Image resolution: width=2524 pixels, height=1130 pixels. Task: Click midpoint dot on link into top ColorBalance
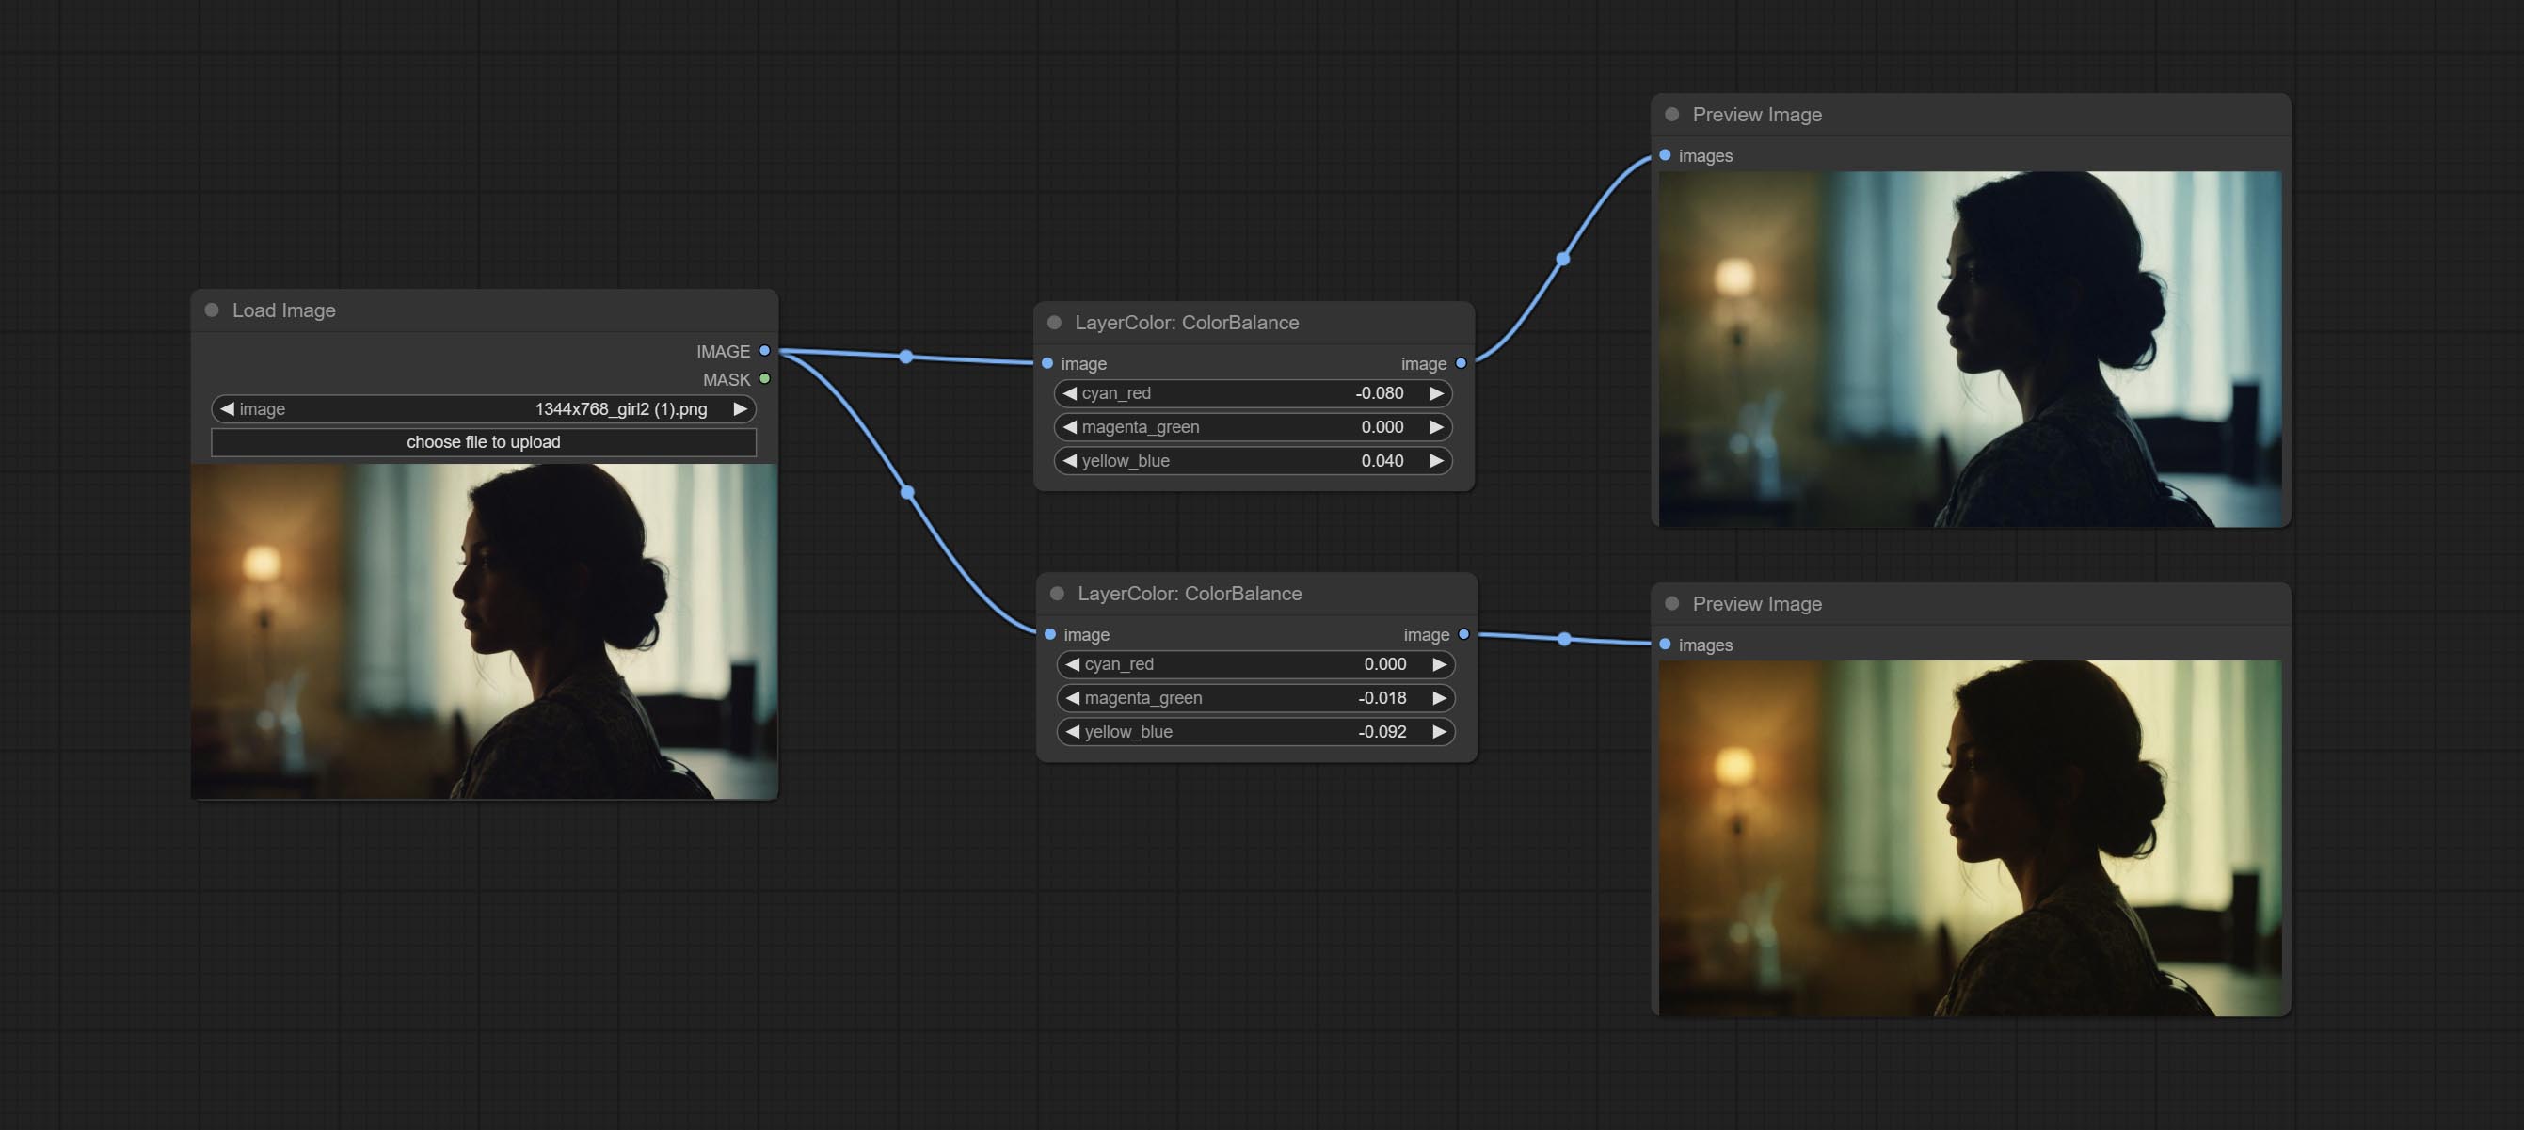(906, 357)
